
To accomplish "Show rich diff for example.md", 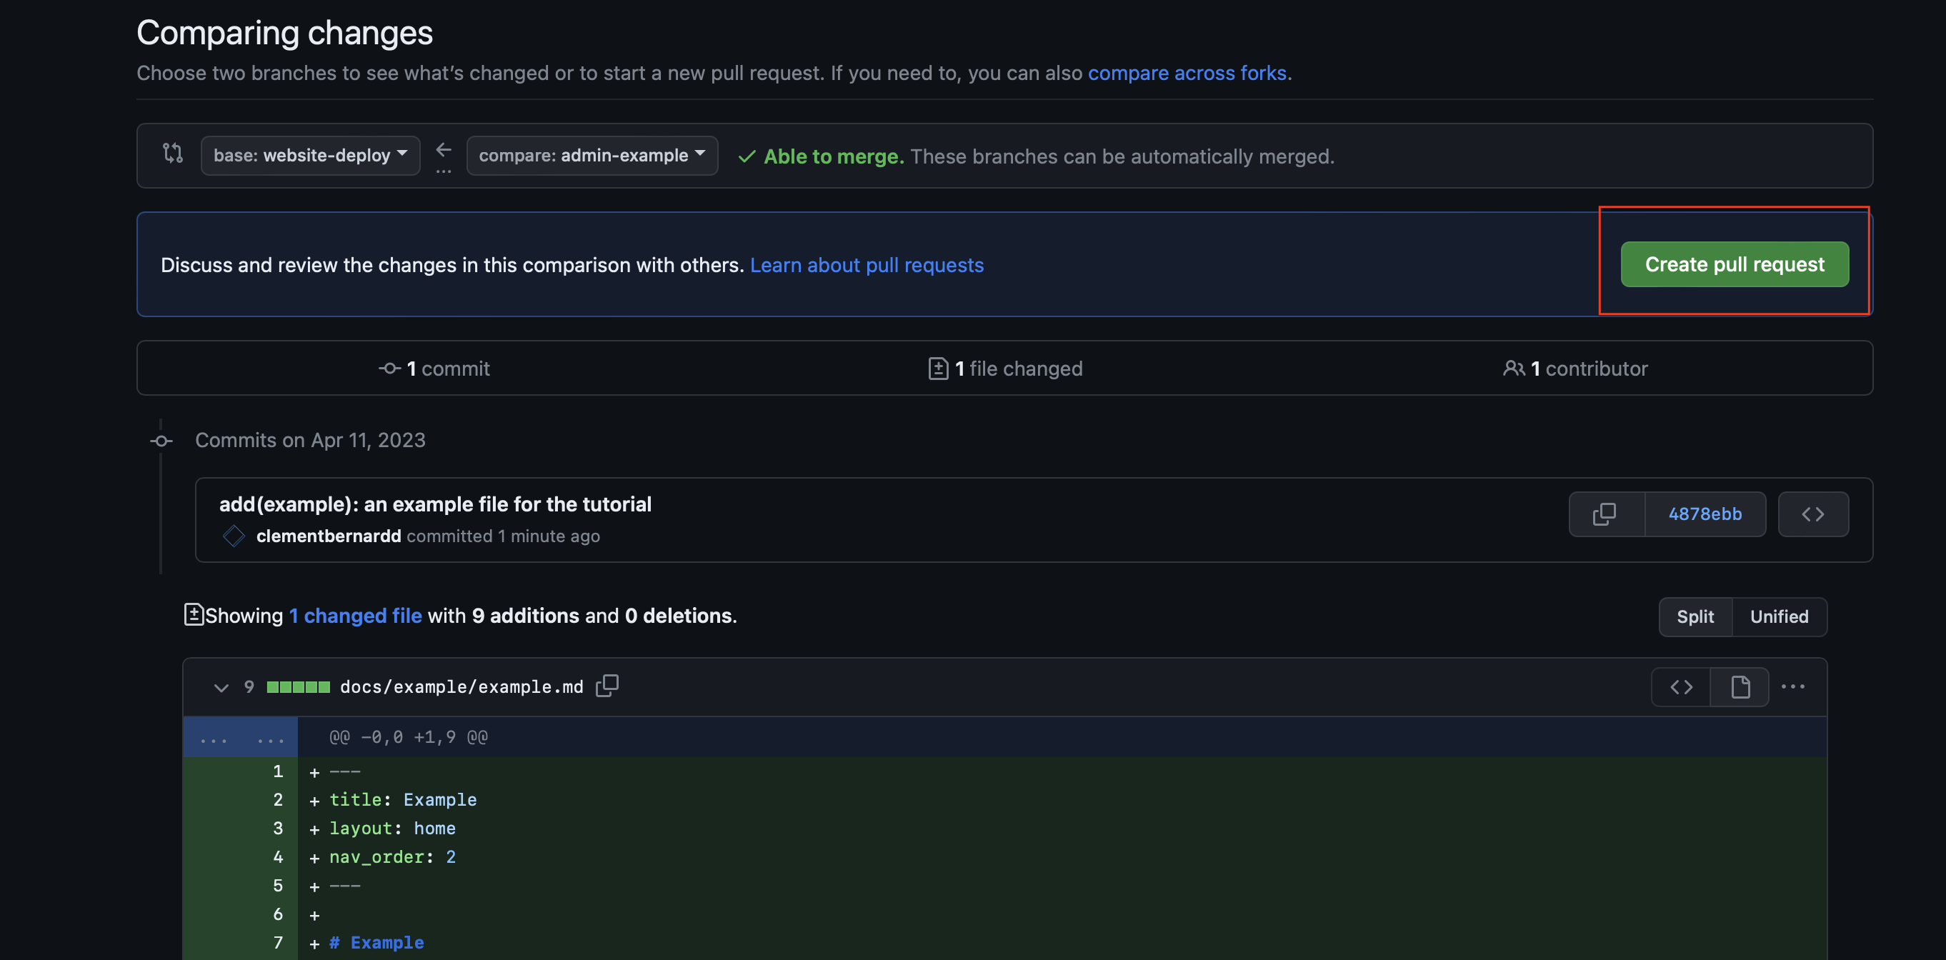I will [1740, 686].
